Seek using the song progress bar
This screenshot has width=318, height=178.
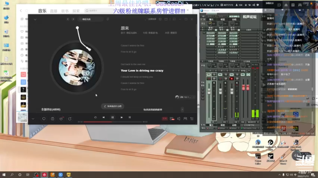pyautogui.click(x=112, y=122)
